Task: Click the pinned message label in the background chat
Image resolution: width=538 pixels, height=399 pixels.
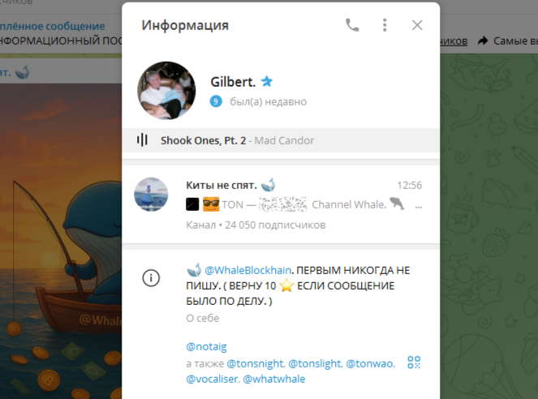Action: 52,26
